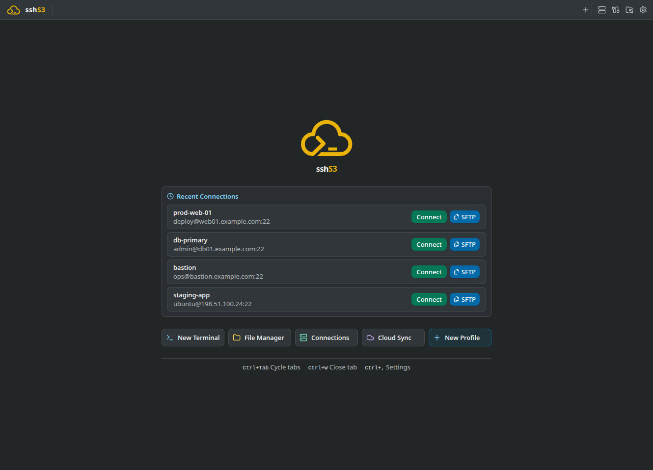This screenshot has height=470, width=653.
Task: Click the sshS3 name under the large logo
Action: point(326,169)
